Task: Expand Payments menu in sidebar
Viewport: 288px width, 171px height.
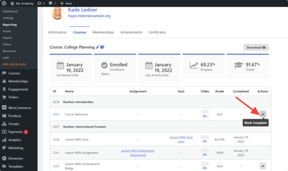Action: point(15,132)
